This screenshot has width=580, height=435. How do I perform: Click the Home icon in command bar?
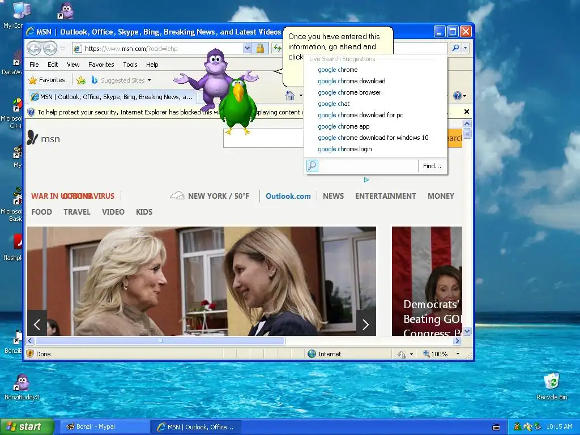[x=290, y=96]
